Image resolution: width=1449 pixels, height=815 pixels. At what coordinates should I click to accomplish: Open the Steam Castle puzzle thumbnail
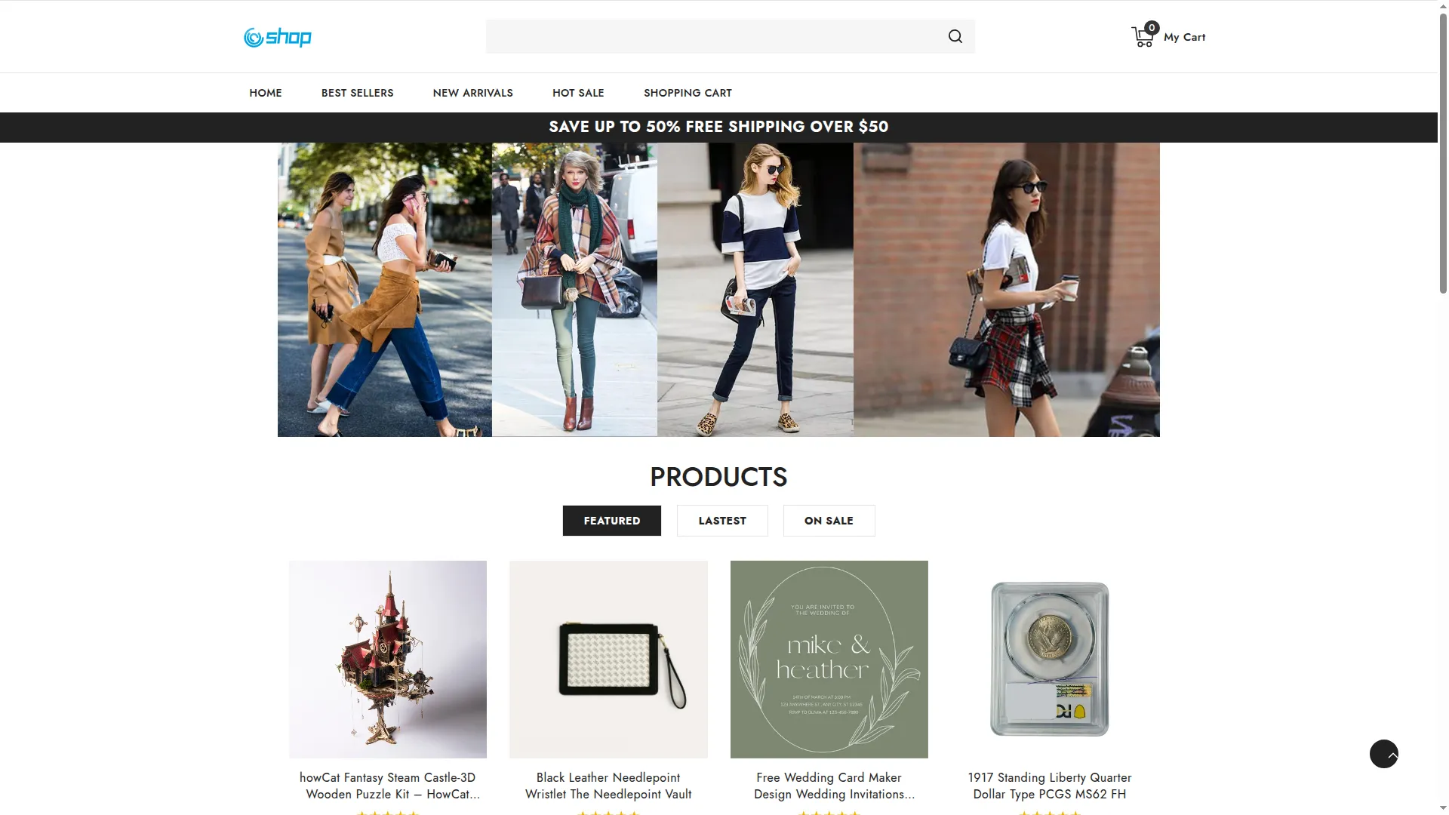pyautogui.click(x=387, y=659)
